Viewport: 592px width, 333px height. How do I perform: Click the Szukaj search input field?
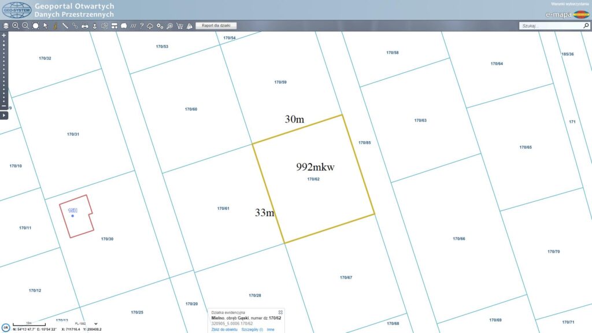[x=551, y=25]
